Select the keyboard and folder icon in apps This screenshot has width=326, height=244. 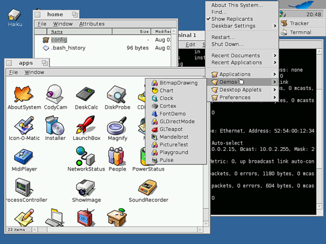(x=55, y=217)
